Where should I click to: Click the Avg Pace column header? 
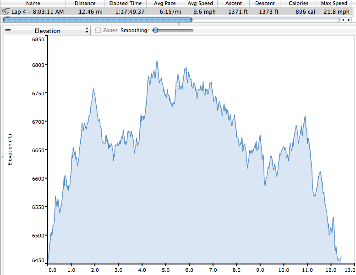click(164, 3)
